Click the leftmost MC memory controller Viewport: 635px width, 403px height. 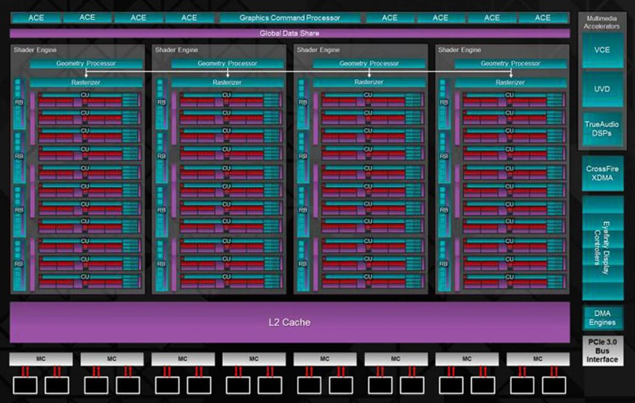41,359
